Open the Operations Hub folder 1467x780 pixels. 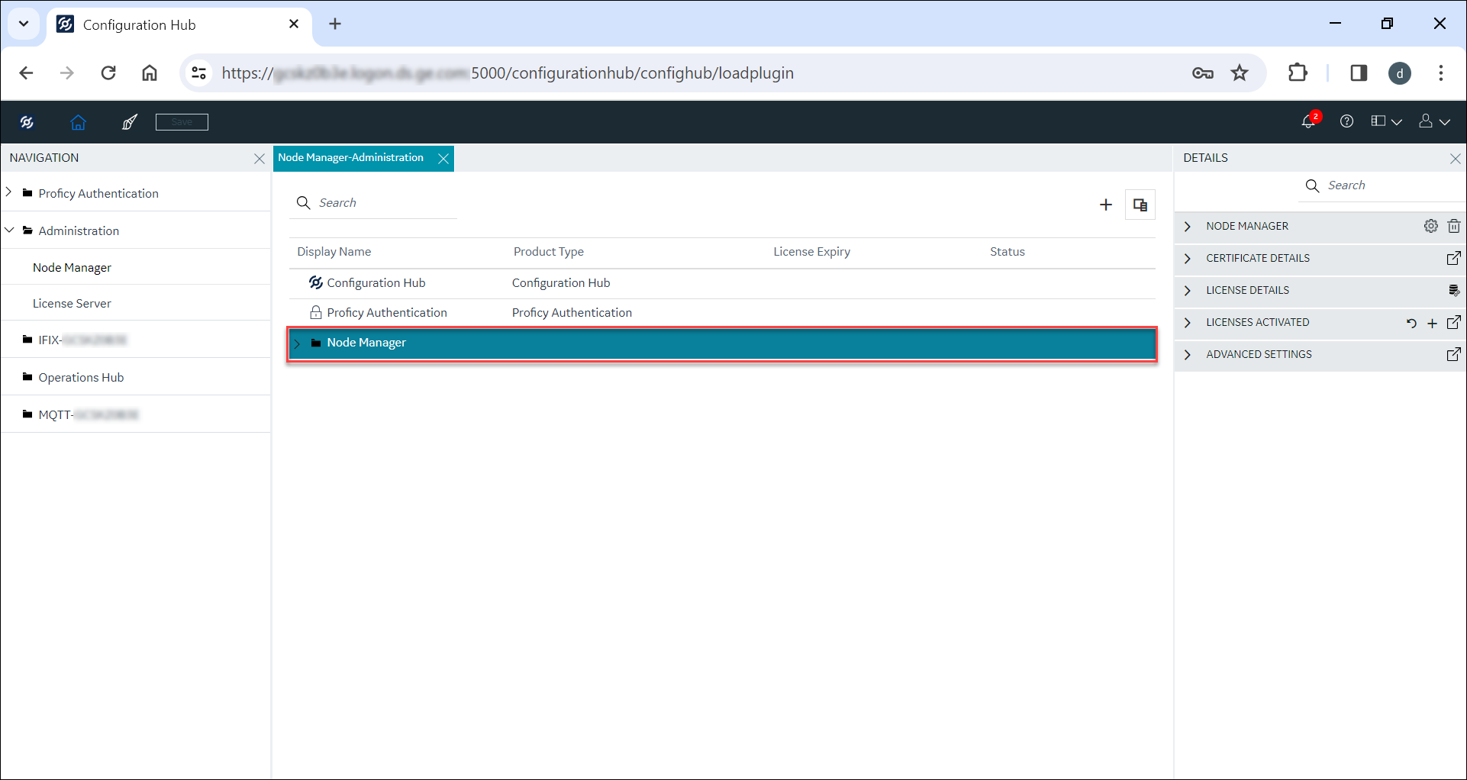(x=73, y=377)
